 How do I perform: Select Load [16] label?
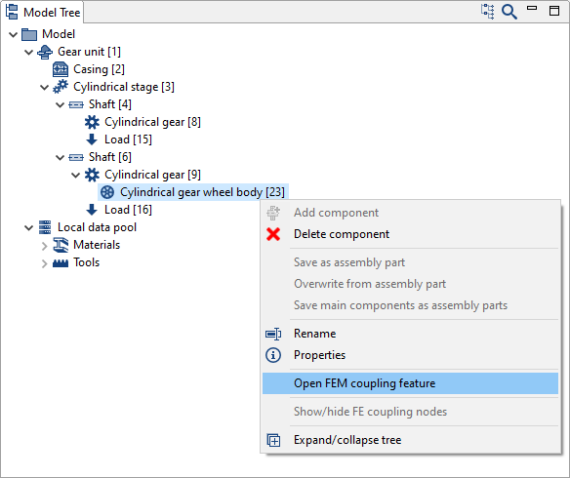(x=128, y=210)
